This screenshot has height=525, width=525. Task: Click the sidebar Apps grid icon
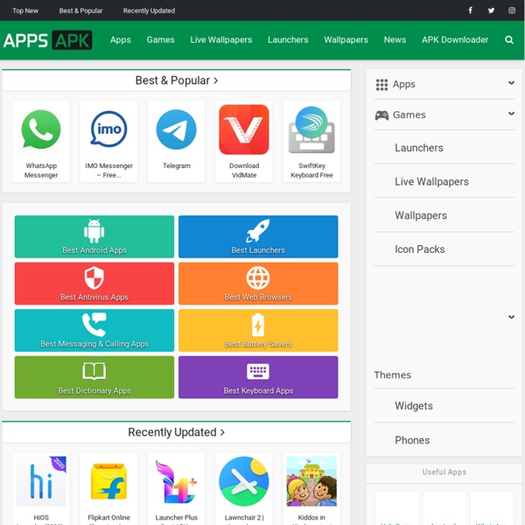[x=381, y=85]
